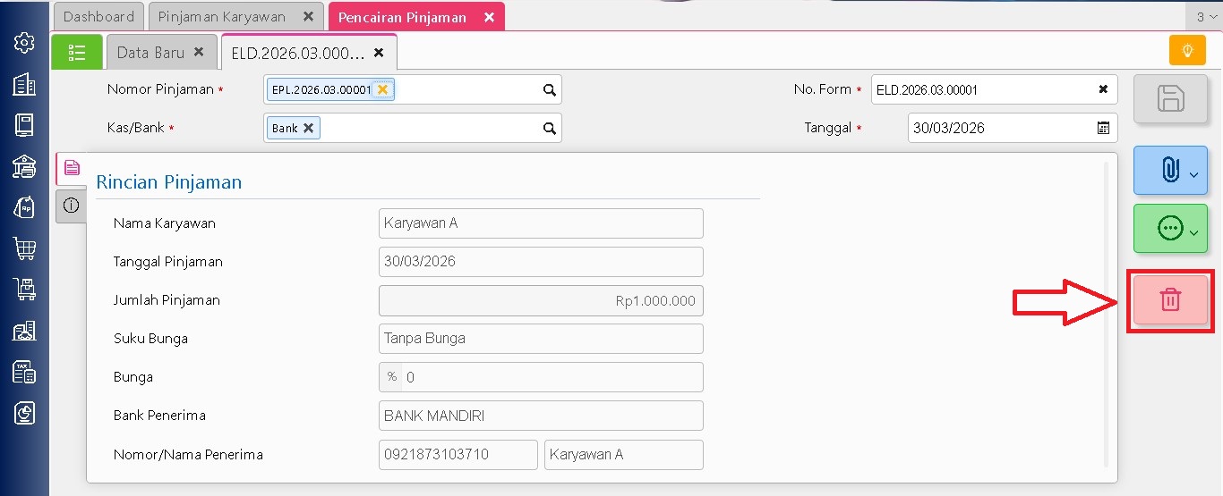Remove the Bank tag from Kas/Bank

[x=308, y=128]
